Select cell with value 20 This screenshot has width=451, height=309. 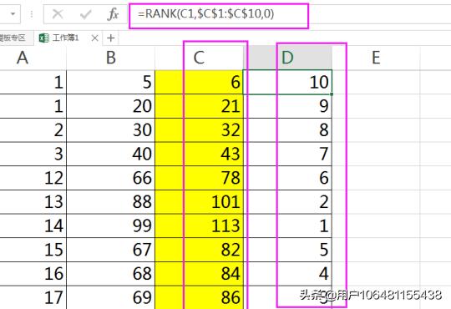111,106
